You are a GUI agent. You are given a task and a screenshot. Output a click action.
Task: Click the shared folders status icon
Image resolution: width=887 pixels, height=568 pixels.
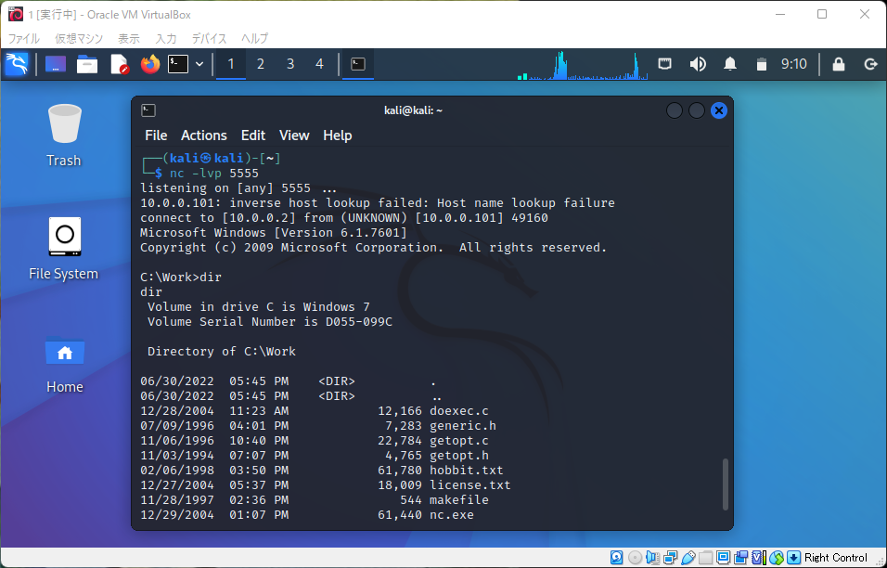705,557
